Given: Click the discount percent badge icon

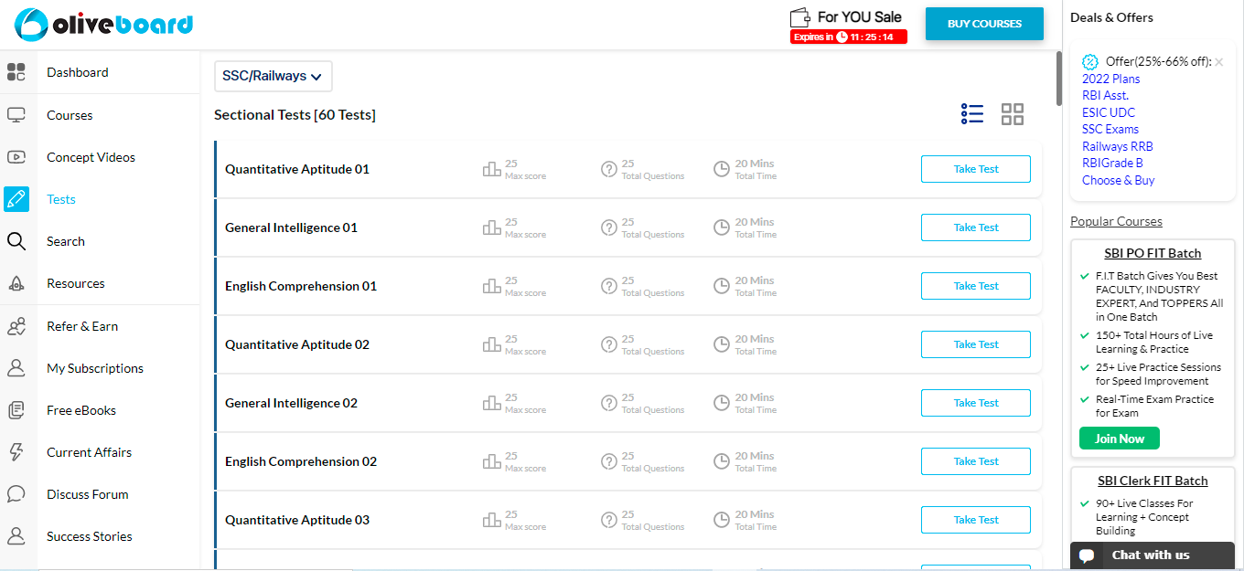Looking at the screenshot, I should [x=1090, y=62].
